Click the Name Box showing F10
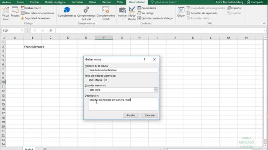This screenshot has width=268, height=150. (10, 30)
